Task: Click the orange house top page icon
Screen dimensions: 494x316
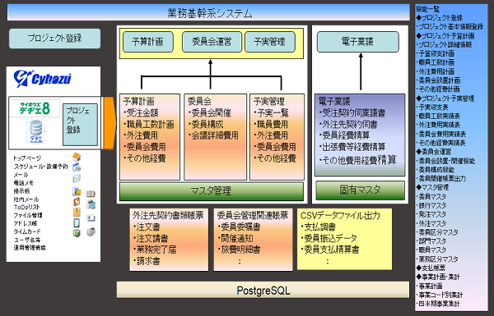Action: click(77, 157)
